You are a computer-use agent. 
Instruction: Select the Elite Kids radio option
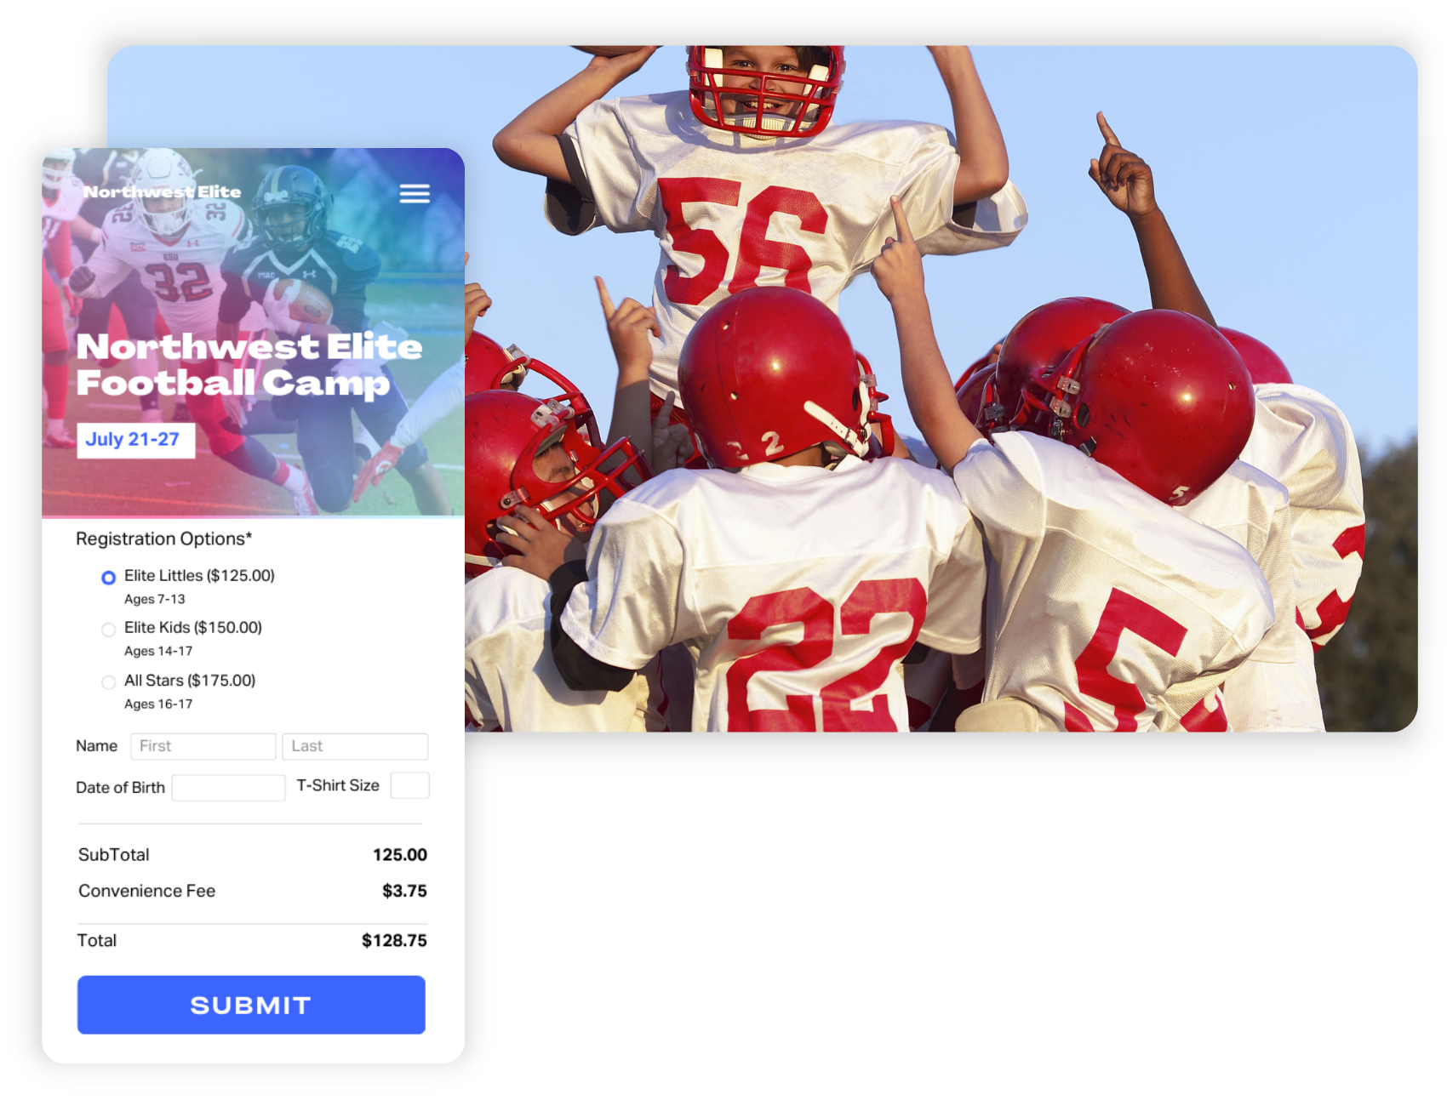tap(108, 630)
